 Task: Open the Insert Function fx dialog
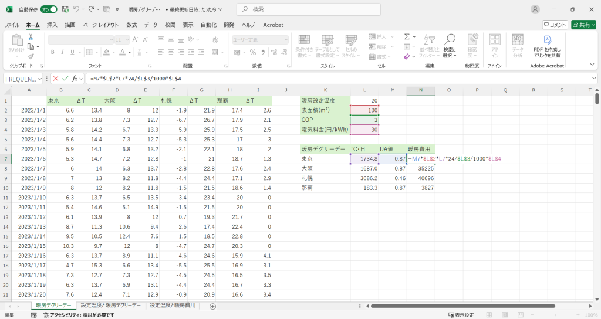coord(73,79)
